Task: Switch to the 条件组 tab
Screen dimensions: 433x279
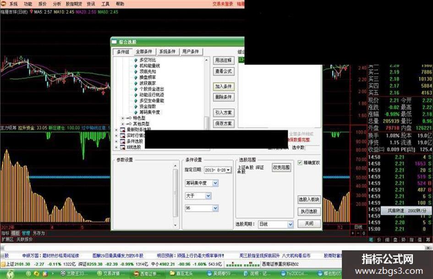Action: [x=123, y=52]
